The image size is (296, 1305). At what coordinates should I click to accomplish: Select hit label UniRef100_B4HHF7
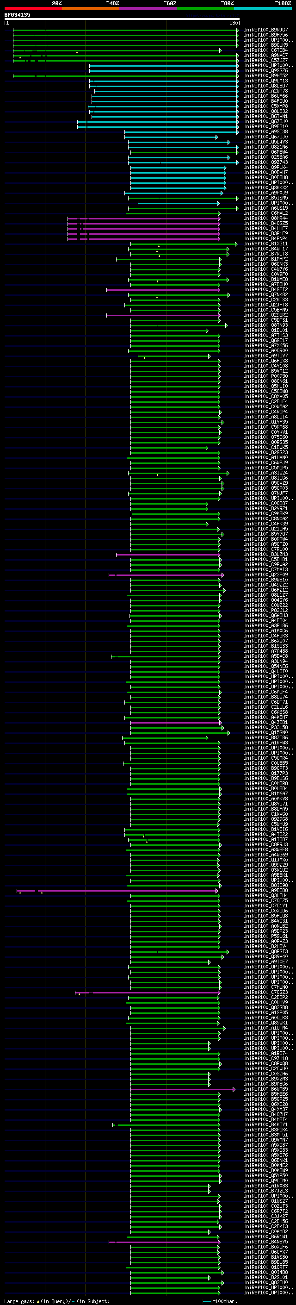[x=265, y=229]
